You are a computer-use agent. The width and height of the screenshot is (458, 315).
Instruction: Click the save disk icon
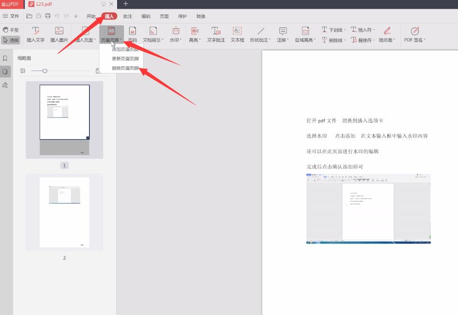tap(38, 16)
